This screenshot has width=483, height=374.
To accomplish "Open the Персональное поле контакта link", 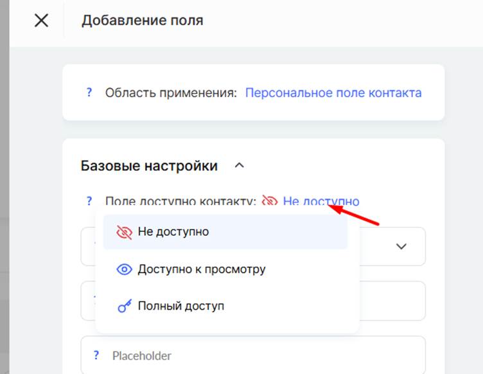I will (x=333, y=93).
